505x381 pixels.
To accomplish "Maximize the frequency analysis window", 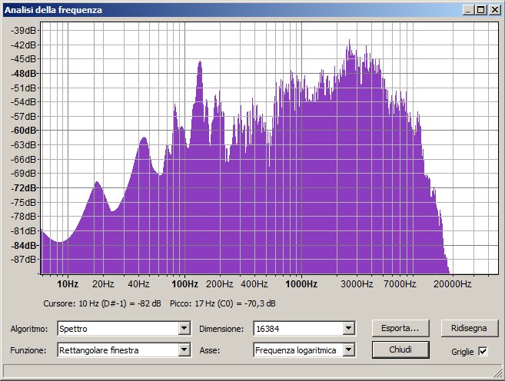I will click(481, 10).
